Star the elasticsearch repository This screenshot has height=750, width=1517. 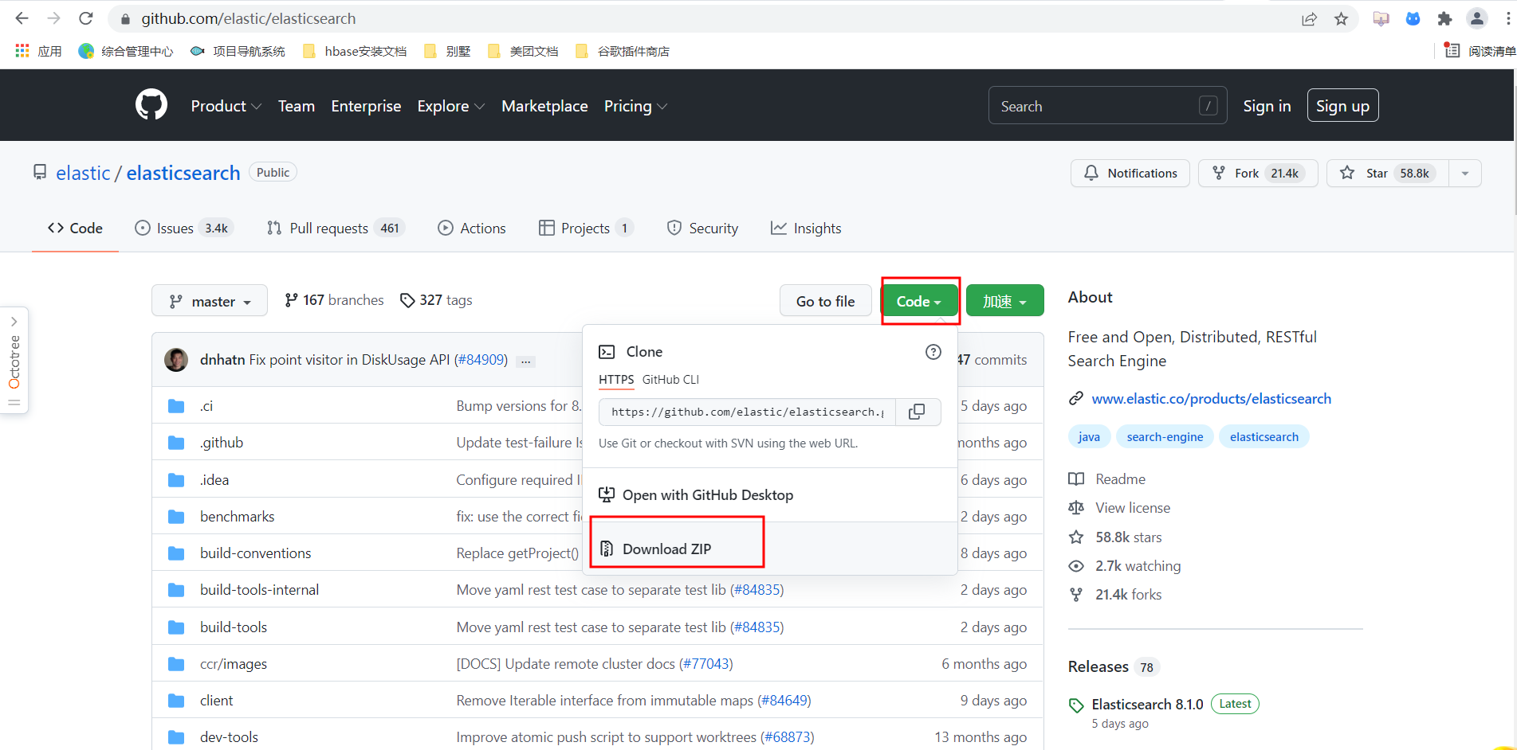coord(1388,173)
